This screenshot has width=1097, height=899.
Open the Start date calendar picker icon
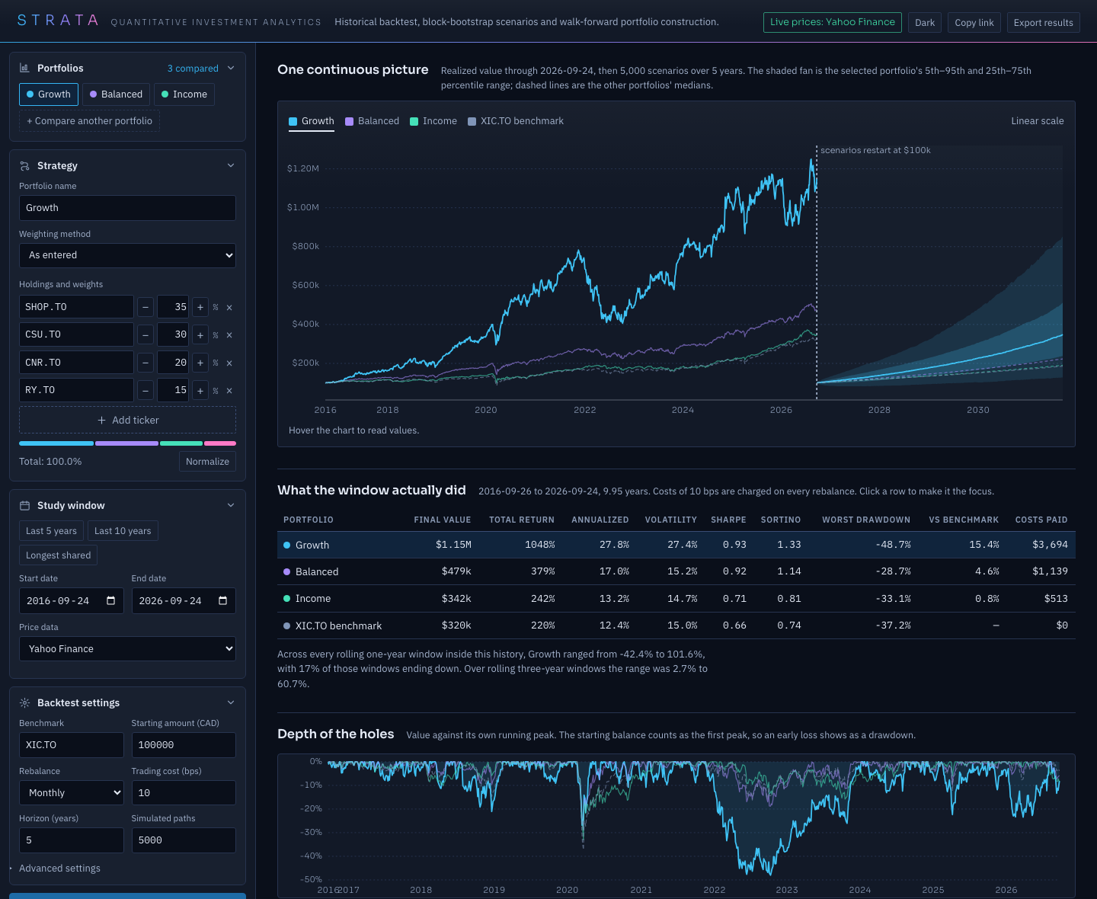[x=110, y=600]
